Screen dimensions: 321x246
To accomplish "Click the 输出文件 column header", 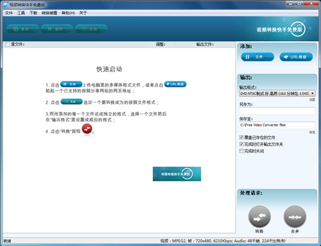I will click(x=205, y=44).
